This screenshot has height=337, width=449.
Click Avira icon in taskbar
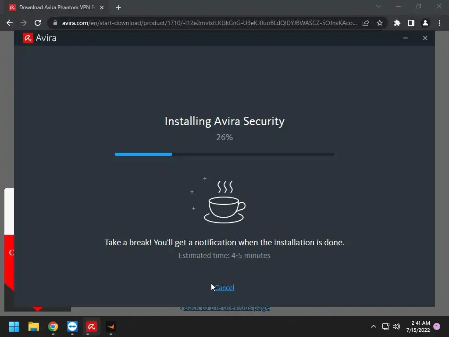point(92,326)
